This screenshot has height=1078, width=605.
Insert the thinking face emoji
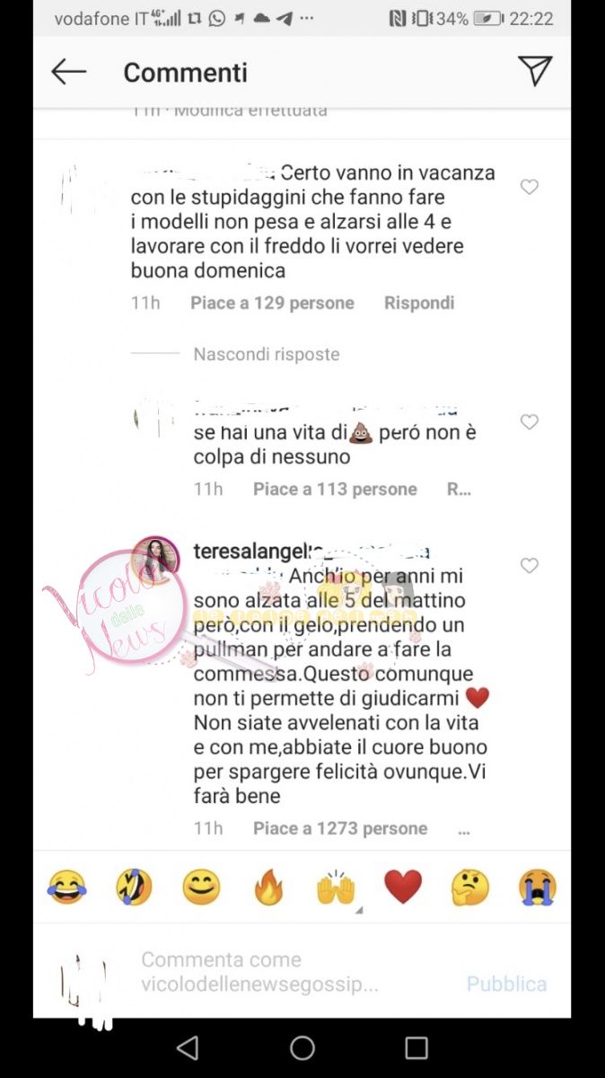[x=470, y=888]
